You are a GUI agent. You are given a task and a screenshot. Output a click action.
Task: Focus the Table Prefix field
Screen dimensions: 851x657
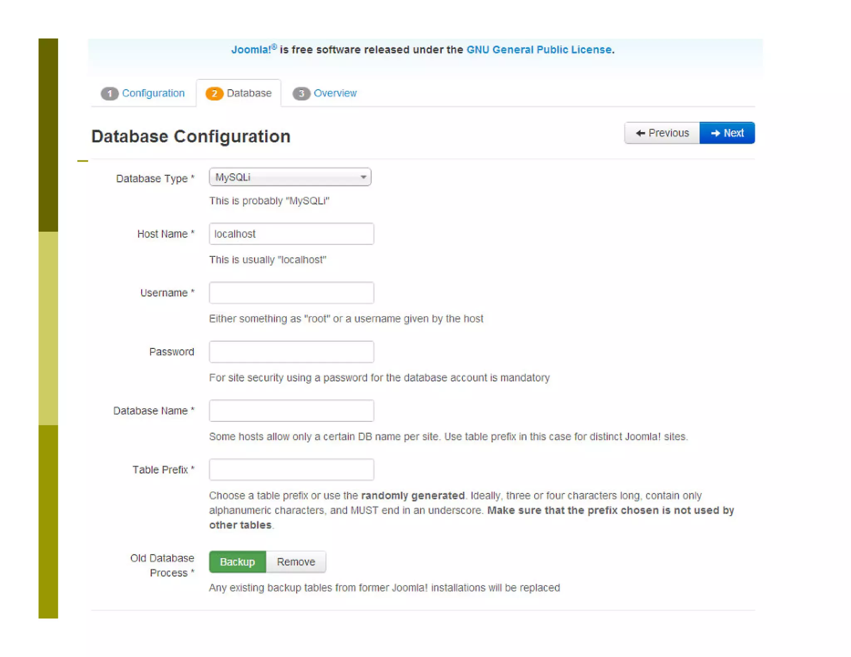(291, 470)
